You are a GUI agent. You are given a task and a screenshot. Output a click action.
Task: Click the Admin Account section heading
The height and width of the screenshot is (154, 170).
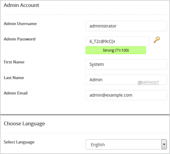pyautogui.click(x=21, y=5)
